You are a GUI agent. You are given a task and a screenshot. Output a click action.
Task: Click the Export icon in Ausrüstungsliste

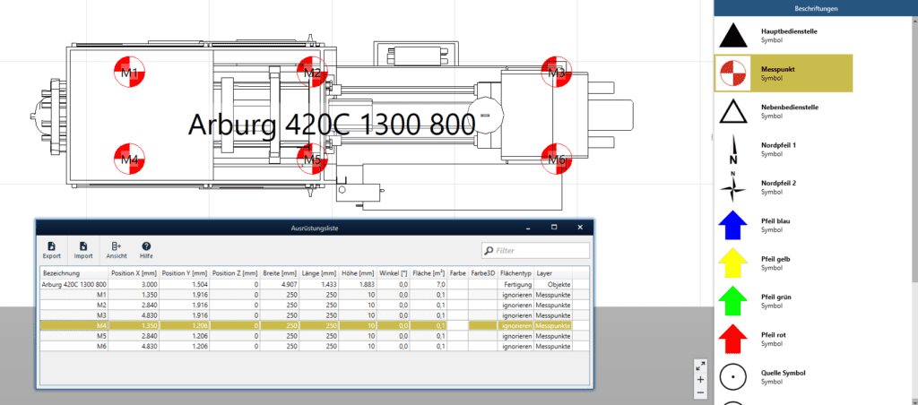[51, 251]
